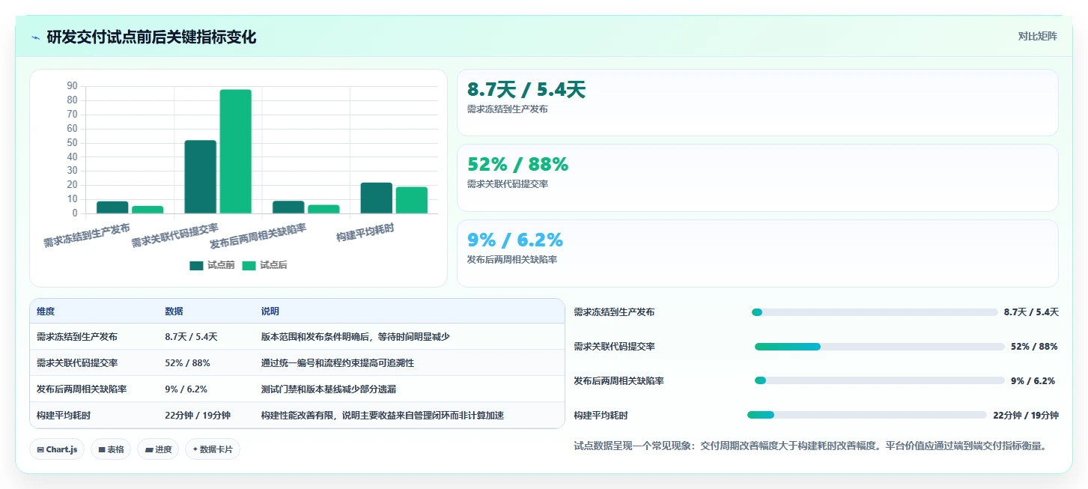Click the 8.7天 / 5.4天 data card value
Viewport: 1088px width, 489px height.
tap(526, 90)
